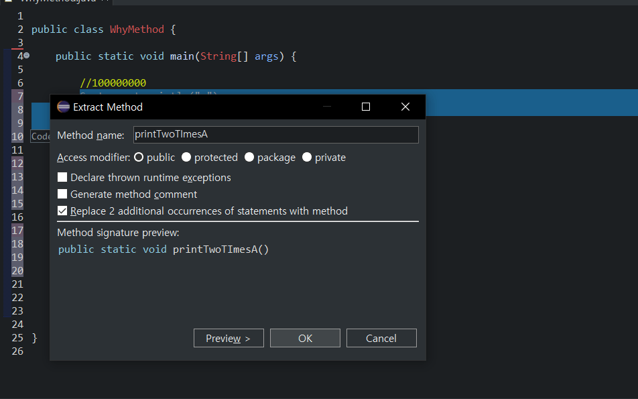Check Generate method comment
The width and height of the screenshot is (638, 399).
[x=63, y=194]
